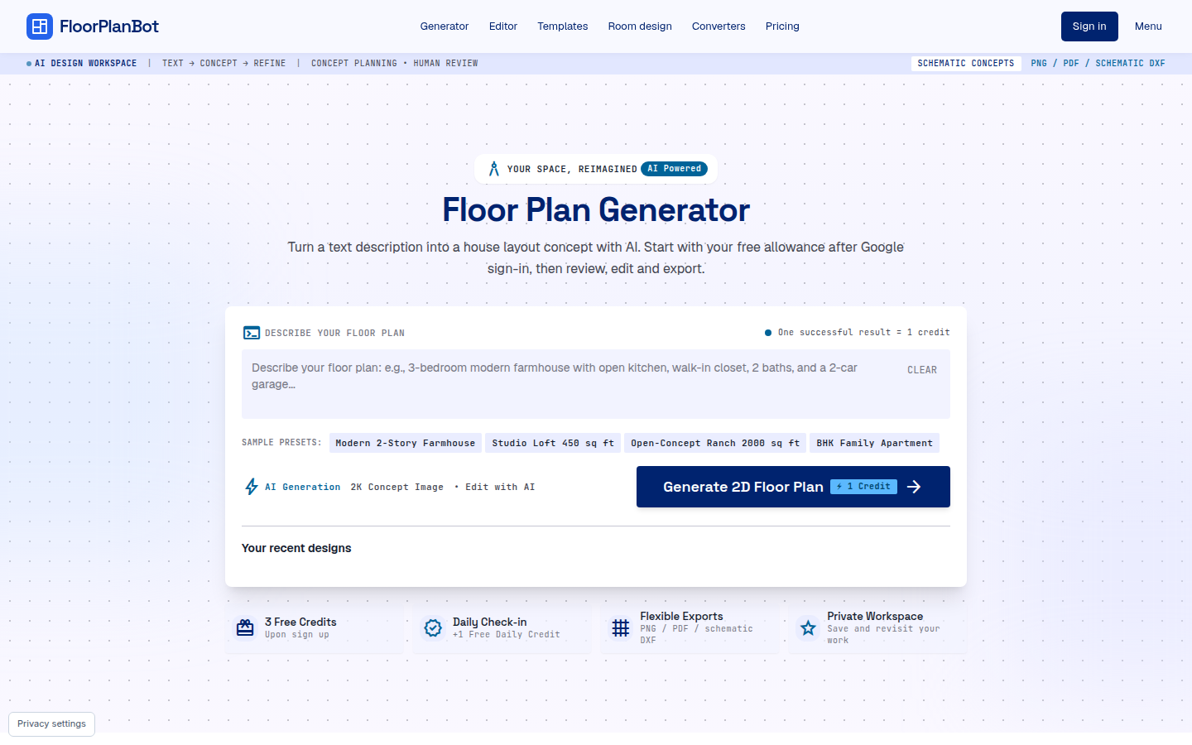Click the Schematic Concepts tag
Image resolution: width=1192 pixels, height=745 pixels.
tap(966, 64)
